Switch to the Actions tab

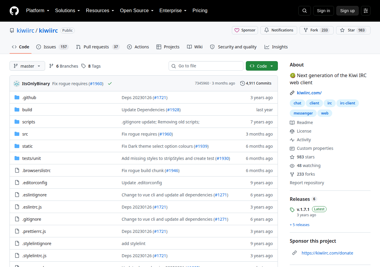tap(138, 47)
